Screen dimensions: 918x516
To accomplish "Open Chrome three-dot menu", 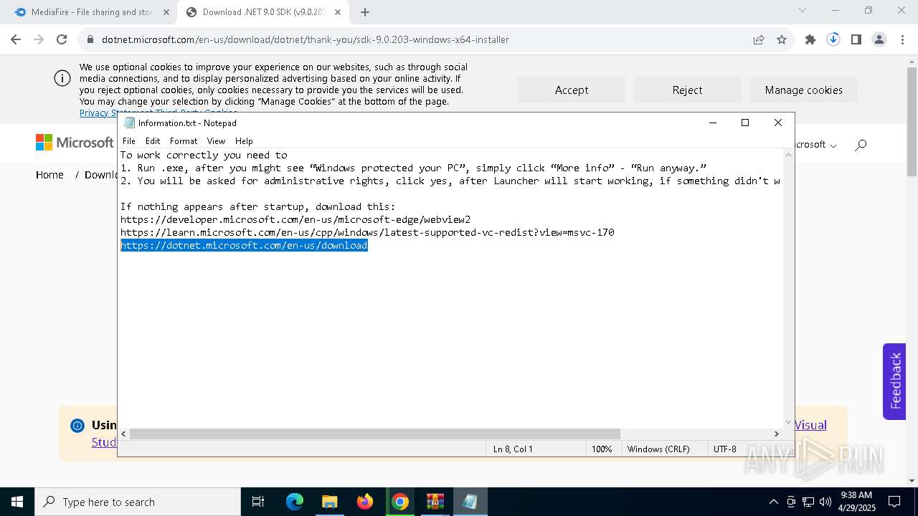I will (x=902, y=40).
